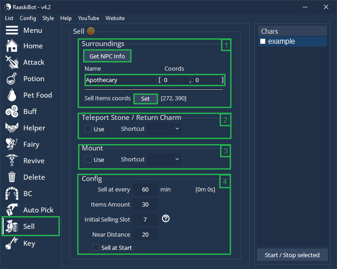The height and width of the screenshot is (269, 337).
Task: Select the Attack sword icon
Action: click(11, 62)
